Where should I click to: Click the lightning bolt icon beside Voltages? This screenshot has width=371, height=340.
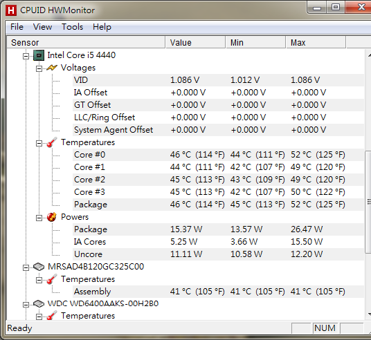[x=52, y=68]
